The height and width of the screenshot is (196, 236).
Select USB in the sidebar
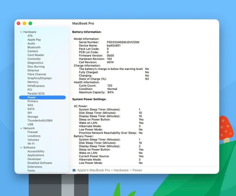pos(30,124)
